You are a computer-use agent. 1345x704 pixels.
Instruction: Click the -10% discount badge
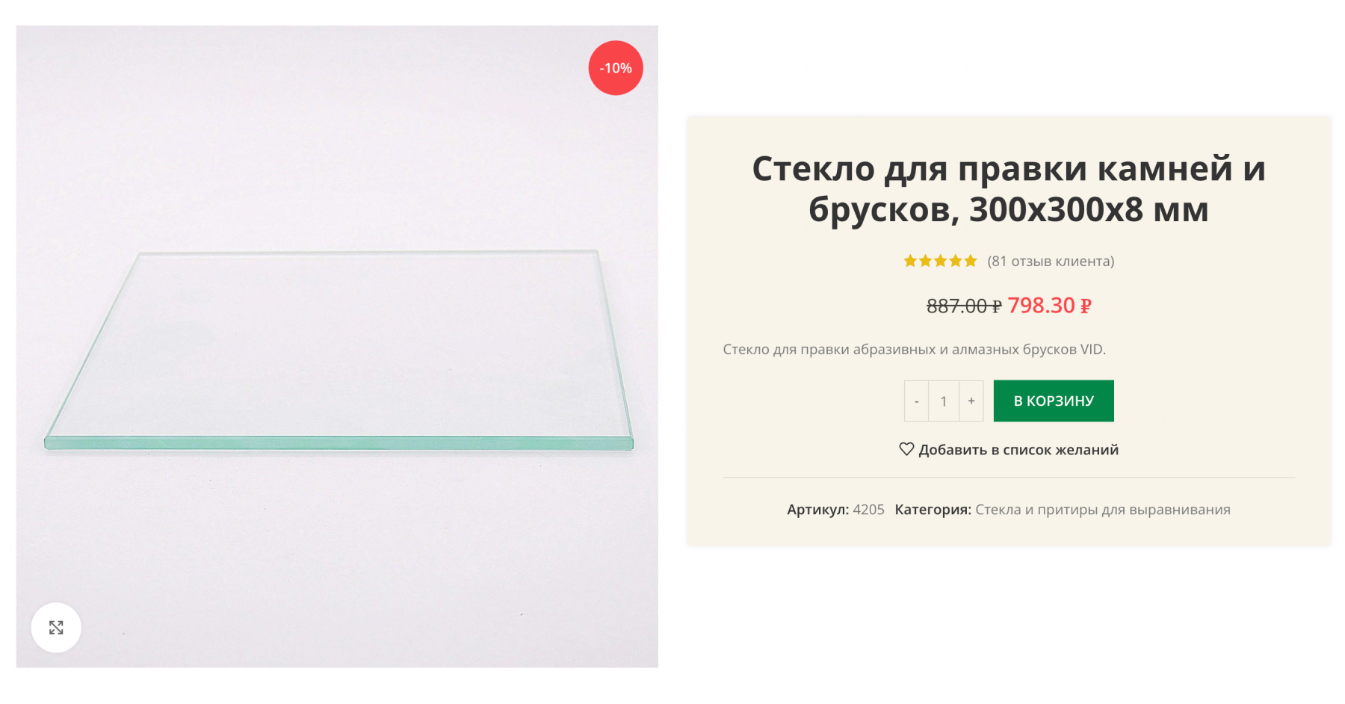(614, 68)
